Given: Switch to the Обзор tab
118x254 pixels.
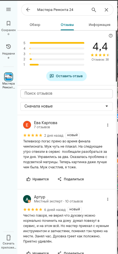Looking at the screenshot, I should [x=35, y=25].
